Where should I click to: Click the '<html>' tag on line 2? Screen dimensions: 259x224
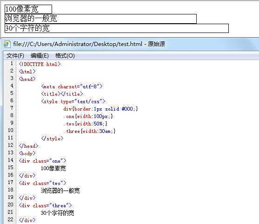pyautogui.click(x=27, y=72)
